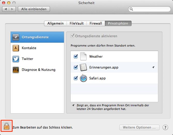
Task: Click the Erinnerungen checklist app icon
Action: coord(83,67)
